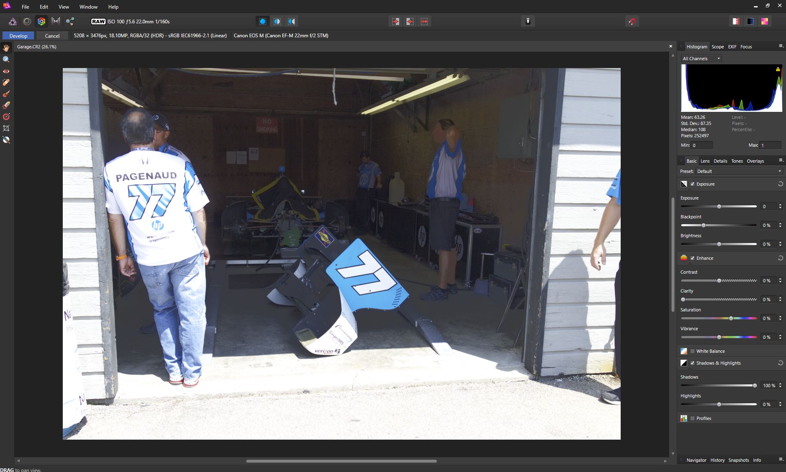Screen dimensions: 786x472
Task: Select the White Balance tool
Action: 6,140
